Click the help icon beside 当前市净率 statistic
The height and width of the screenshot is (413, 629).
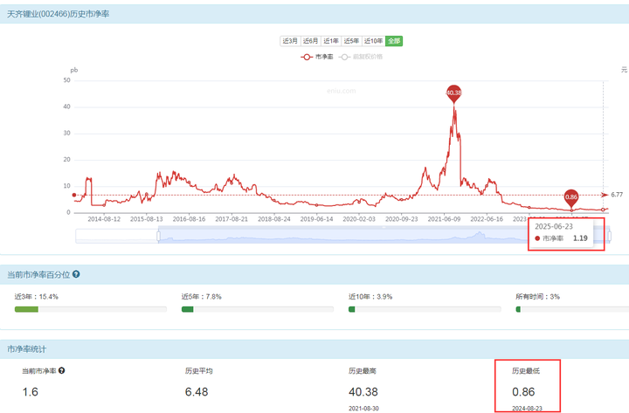(x=61, y=370)
